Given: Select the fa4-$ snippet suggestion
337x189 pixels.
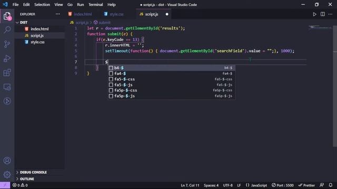Looking at the screenshot, I should click(171, 73).
